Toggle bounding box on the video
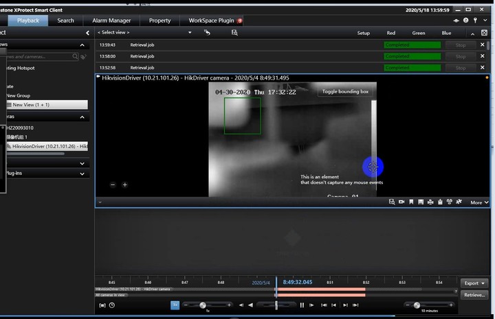 345,91
